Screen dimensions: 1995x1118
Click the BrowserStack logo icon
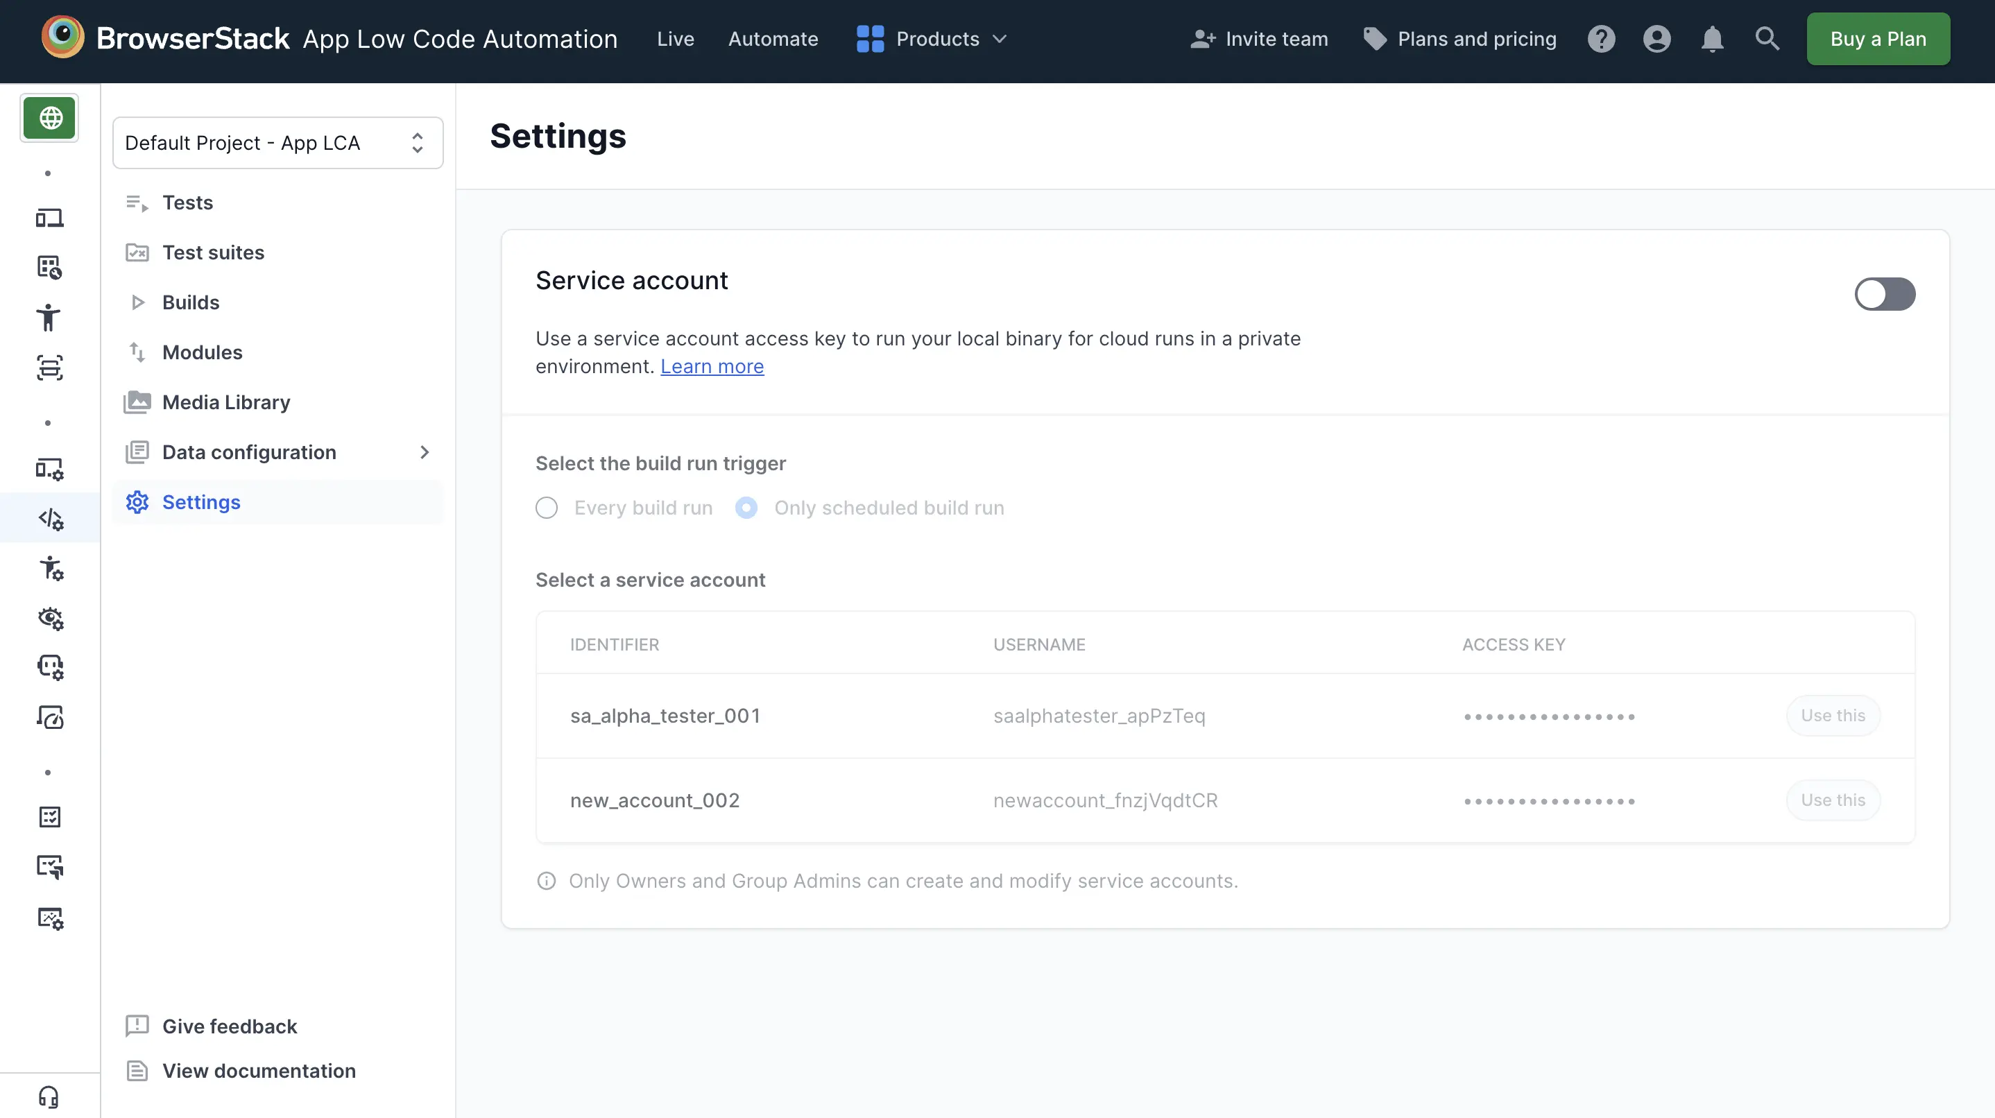(62, 38)
